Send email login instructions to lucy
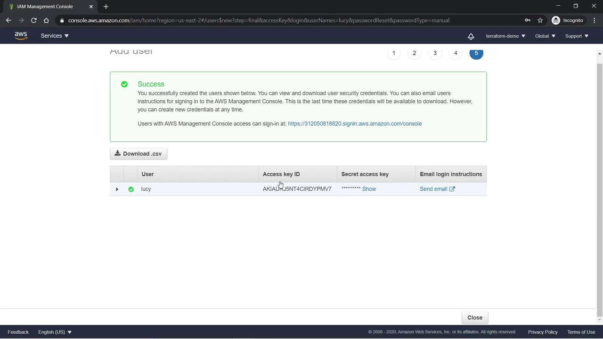Viewport: 603px width, 339px height. [x=437, y=189]
